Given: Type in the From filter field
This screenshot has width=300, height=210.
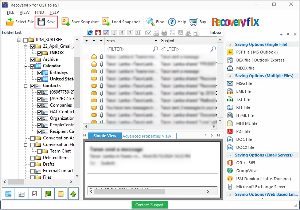Looking at the screenshot, I should (132, 49).
